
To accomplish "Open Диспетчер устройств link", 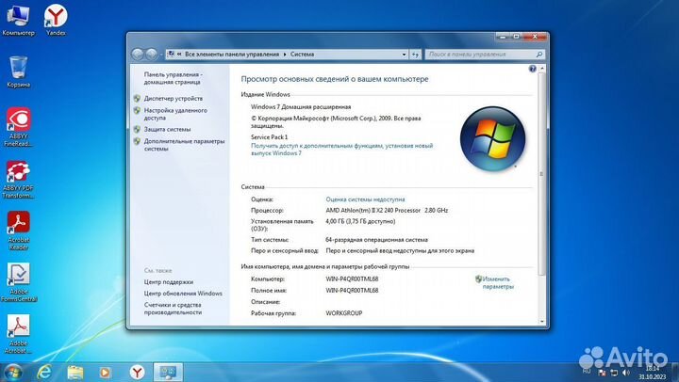I will tap(174, 99).
